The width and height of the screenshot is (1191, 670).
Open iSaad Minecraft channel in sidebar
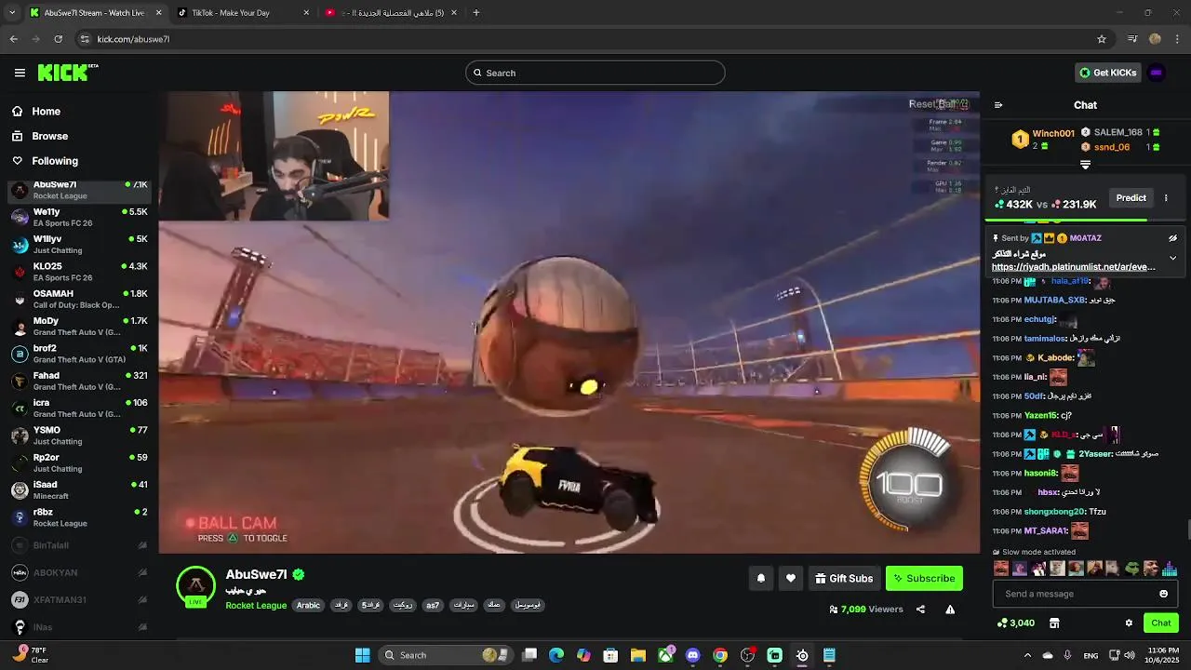tap(79, 489)
